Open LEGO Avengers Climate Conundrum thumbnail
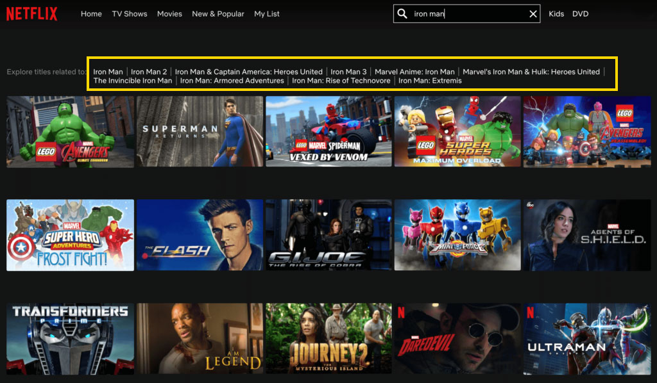This screenshot has width=657, height=383. click(71, 132)
